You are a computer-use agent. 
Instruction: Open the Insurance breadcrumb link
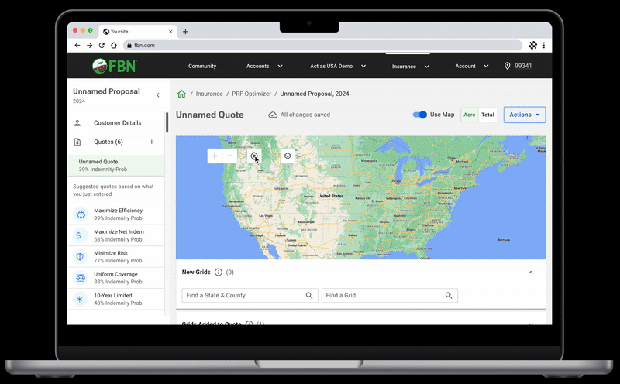pyautogui.click(x=209, y=94)
